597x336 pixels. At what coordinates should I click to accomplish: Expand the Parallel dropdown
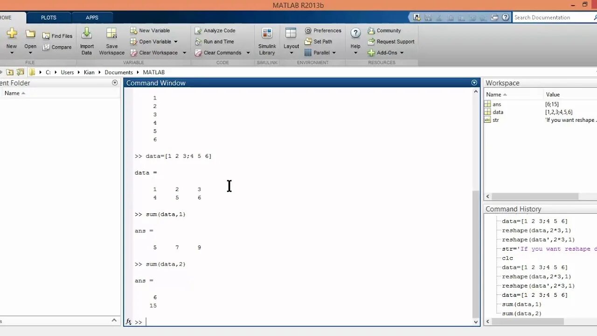(x=333, y=53)
